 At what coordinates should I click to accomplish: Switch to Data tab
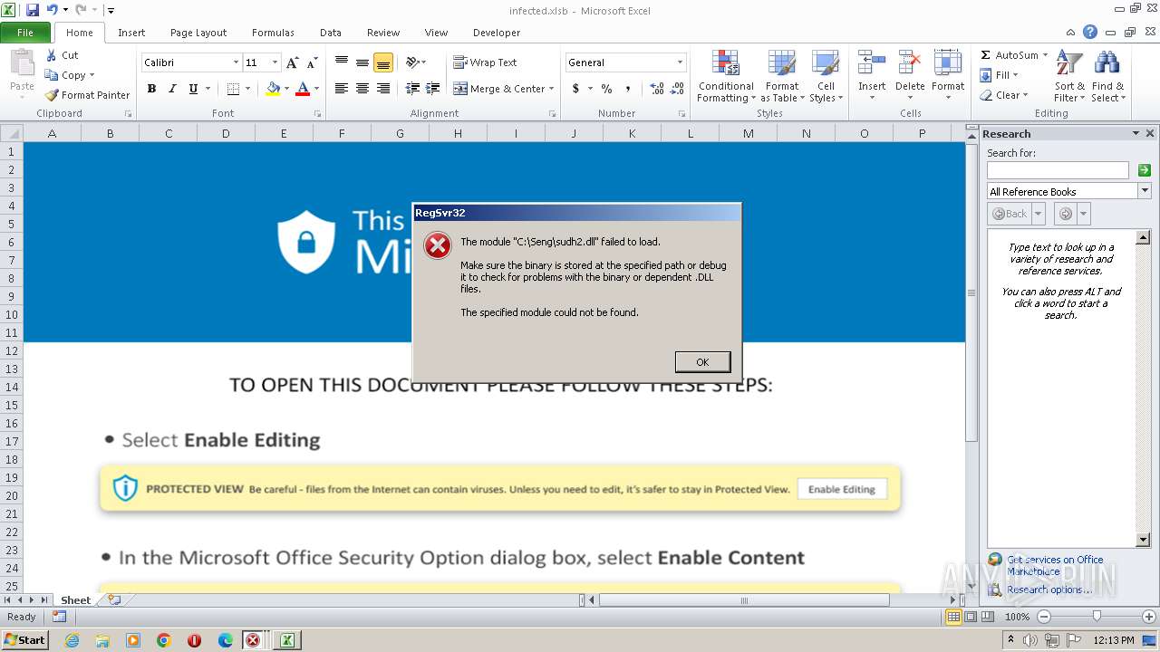pyautogui.click(x=331, y=33)
